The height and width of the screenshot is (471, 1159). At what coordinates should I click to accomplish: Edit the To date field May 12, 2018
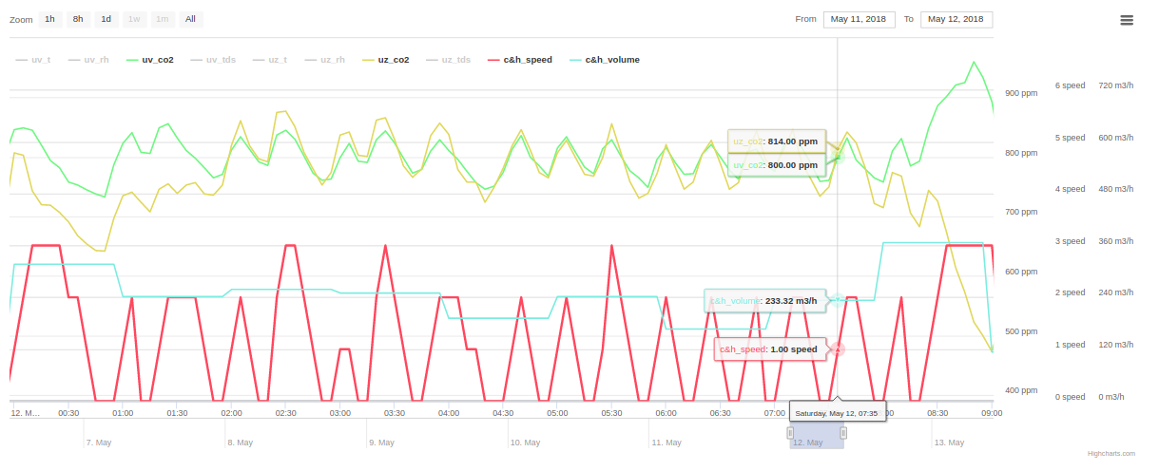(956, 19)
